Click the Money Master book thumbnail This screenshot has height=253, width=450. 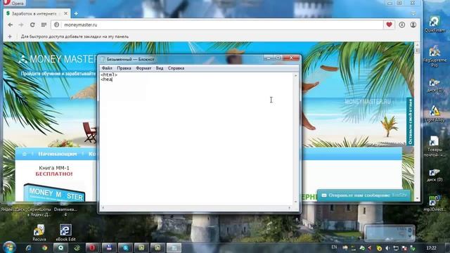pyautogui.click(x=54, y=192)
